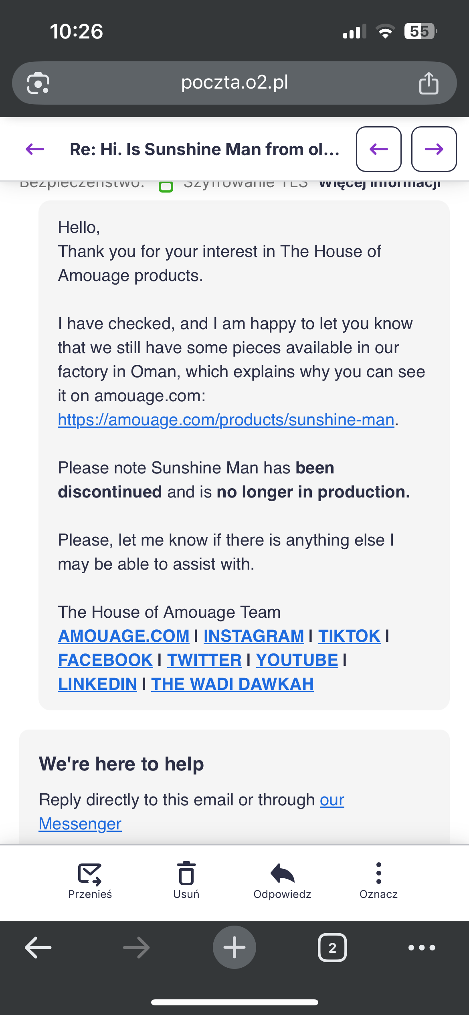Tap the purple back arrow to inbox

35,149
